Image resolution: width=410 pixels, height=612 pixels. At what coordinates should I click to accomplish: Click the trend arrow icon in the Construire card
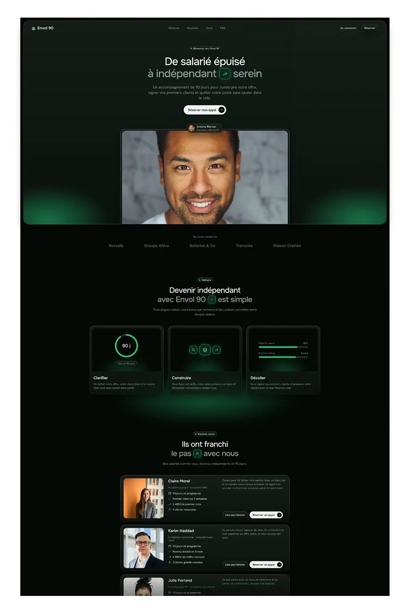pyautogui.click(x=217, y=350)
